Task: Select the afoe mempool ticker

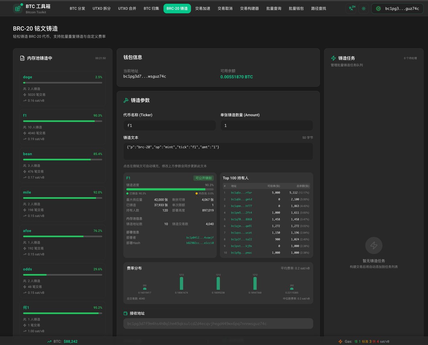Action: pyautogui.click(x=27, y=231)
